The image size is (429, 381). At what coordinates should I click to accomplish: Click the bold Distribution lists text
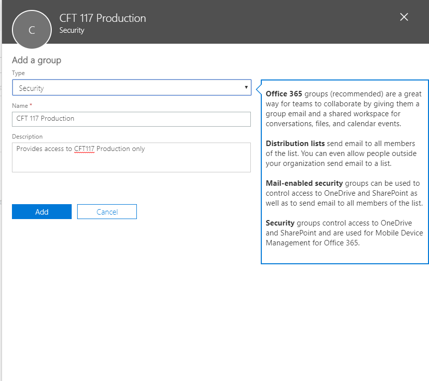pos(295,144)
